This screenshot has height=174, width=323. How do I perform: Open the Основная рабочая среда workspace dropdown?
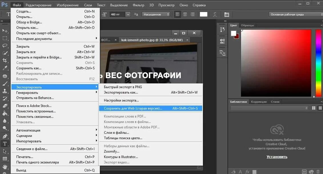(296, 14)
